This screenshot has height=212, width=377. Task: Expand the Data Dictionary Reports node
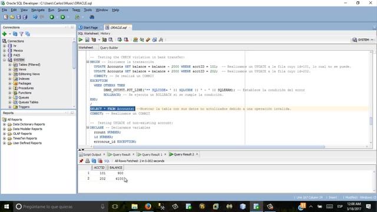tap(4, 124)
